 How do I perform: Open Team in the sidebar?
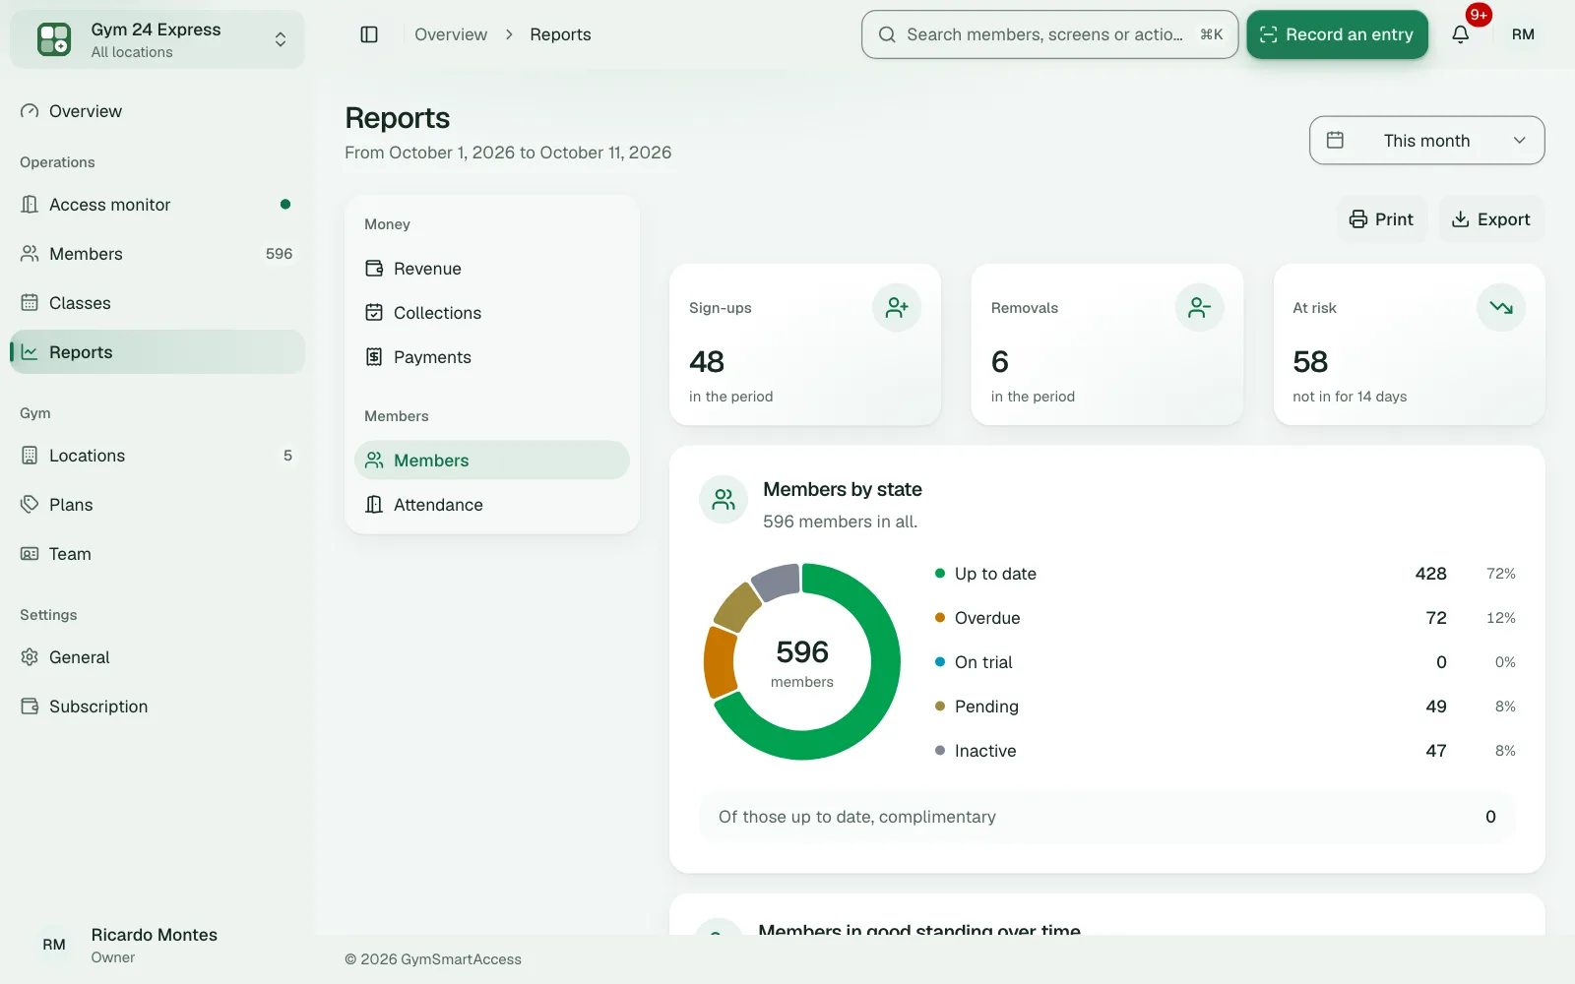coord(157,554)
